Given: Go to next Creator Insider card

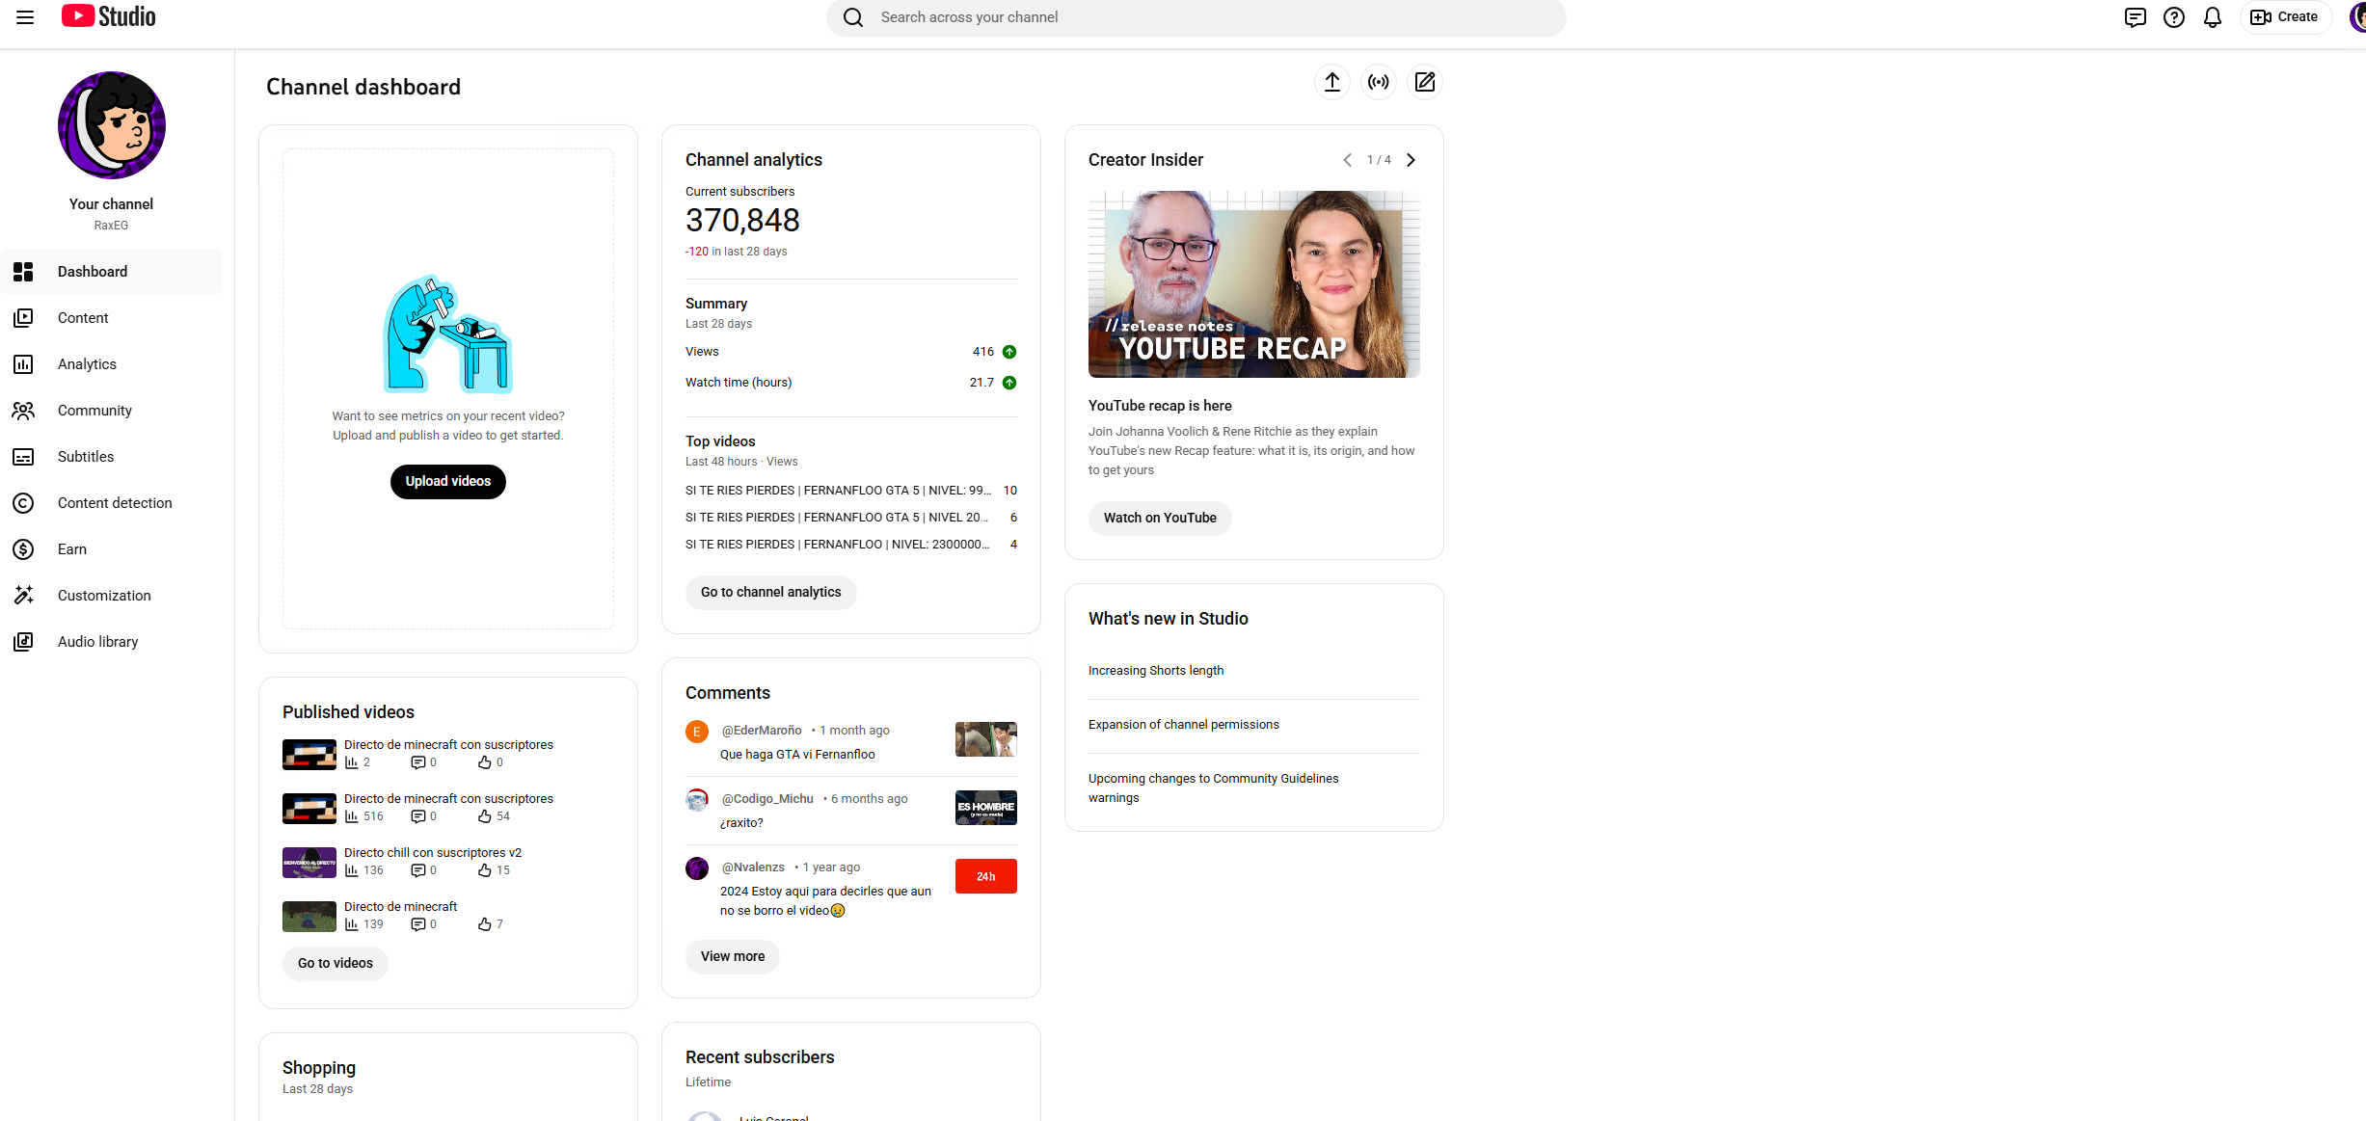Looking at the screenshot, I should click(x=1411, y=160).
